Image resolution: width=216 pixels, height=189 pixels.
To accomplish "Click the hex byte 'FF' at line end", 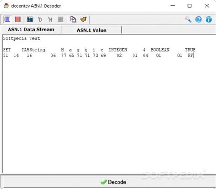I will point(190,55).
